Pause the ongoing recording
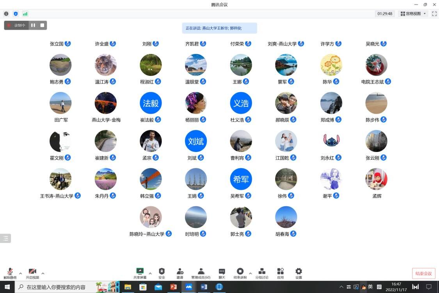 33,25
